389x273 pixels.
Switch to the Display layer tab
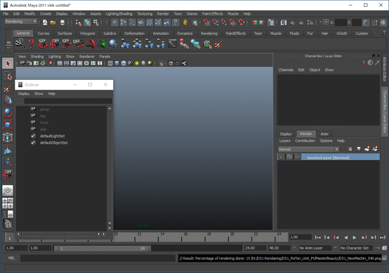click(x=286, y=134)
